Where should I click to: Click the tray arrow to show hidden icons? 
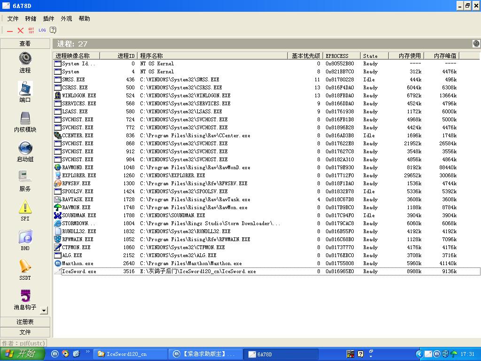(419, 354)
